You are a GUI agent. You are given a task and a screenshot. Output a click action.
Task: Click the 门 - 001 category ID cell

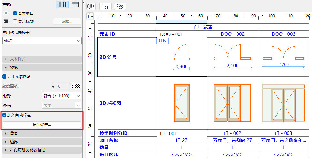[x=182, y=134]
